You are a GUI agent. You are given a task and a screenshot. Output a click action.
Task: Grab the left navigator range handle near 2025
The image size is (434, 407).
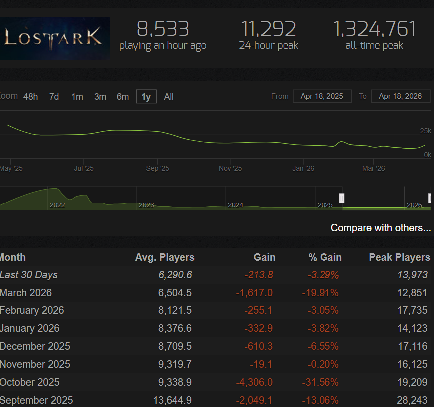click(x=342, y=198)
